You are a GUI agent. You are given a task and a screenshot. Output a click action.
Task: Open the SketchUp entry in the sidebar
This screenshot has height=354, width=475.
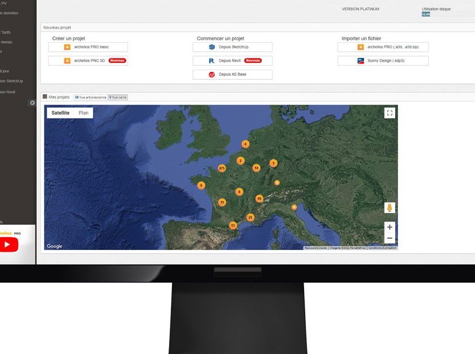pyautogui.click(x=11, y=81)
